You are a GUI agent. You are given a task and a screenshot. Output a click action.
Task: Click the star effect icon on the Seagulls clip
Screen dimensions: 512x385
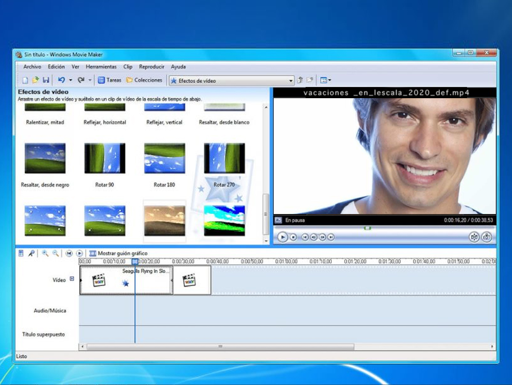125,283
